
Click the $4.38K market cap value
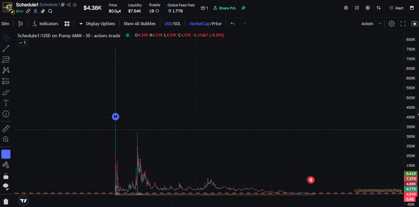click(x=93, y=8)
